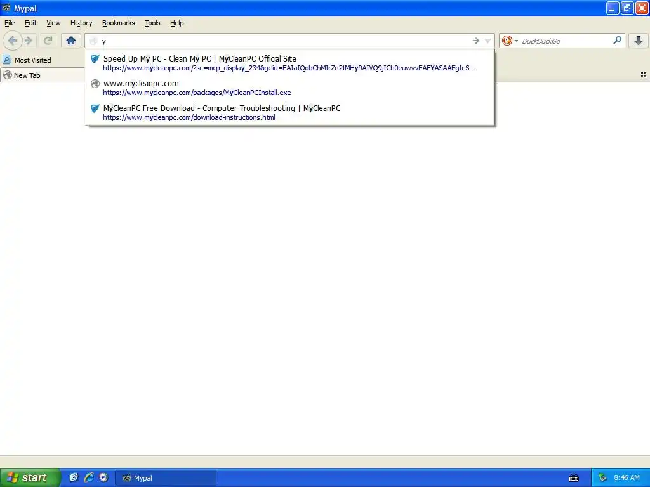Choose the MyCleanPCInstall.exe suggestion
The width and height of the screenshot is (650, 487).
click(x=289, y=88)
